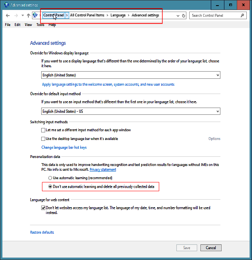Expand chevron after Language breadcrumb
The width and height of the screenshot is (252, 260).
[x=128, y=16]
